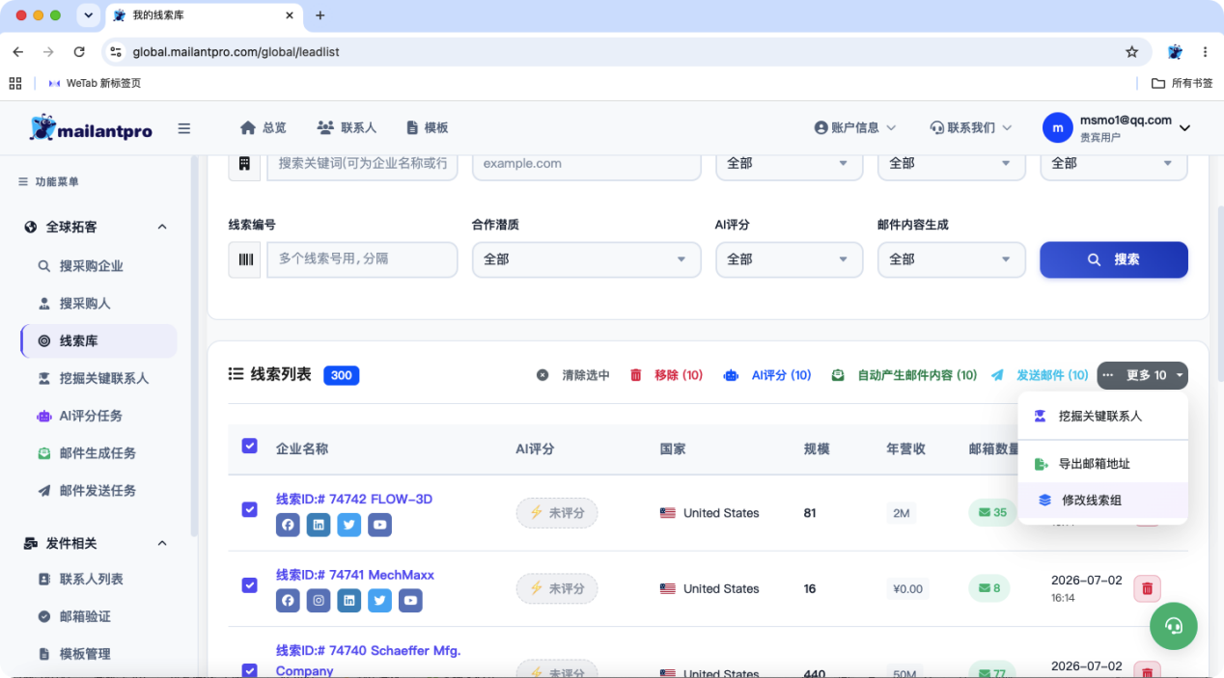This screenshot has height=678, width=1224.
Task: Click AI评分 (10) bulk action
Action: 767,375
